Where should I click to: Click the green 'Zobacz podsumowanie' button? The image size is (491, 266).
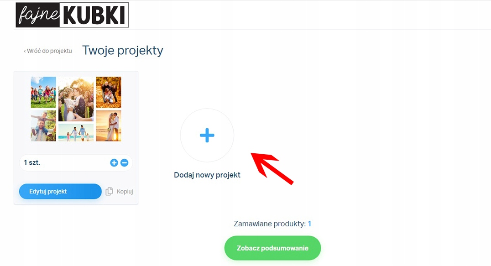coord(272,248)
